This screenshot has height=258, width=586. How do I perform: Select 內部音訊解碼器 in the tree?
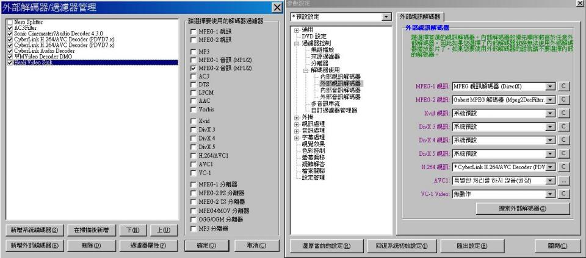[341, 90]
